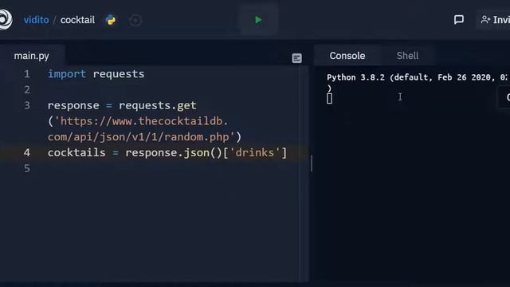Click 'requests.get' call on line 3

coord(158,105)
